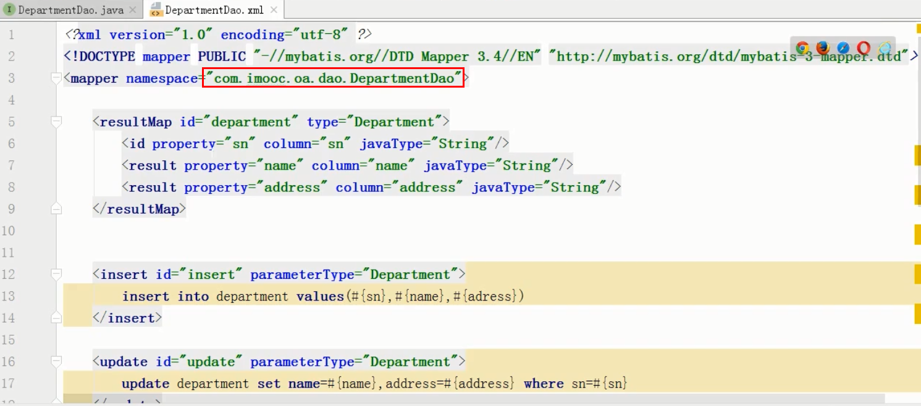Viewport: 921px width, 406px height.
Task: Click the closing </insert> tag
Action: coord(127,318)
